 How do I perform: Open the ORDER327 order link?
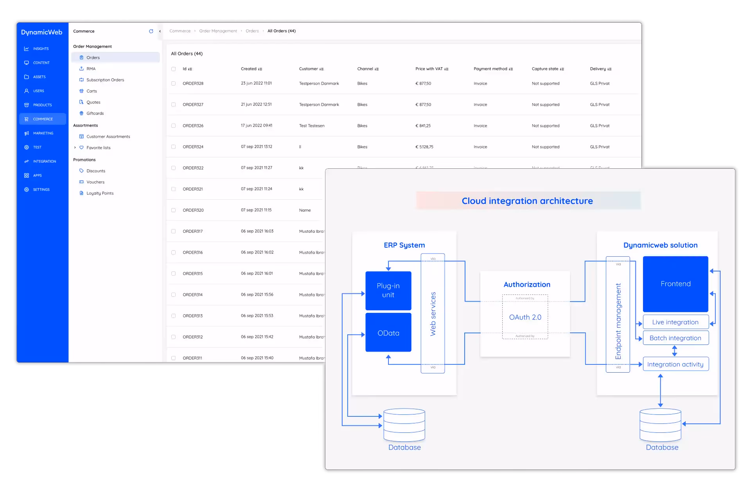point(193,105)
